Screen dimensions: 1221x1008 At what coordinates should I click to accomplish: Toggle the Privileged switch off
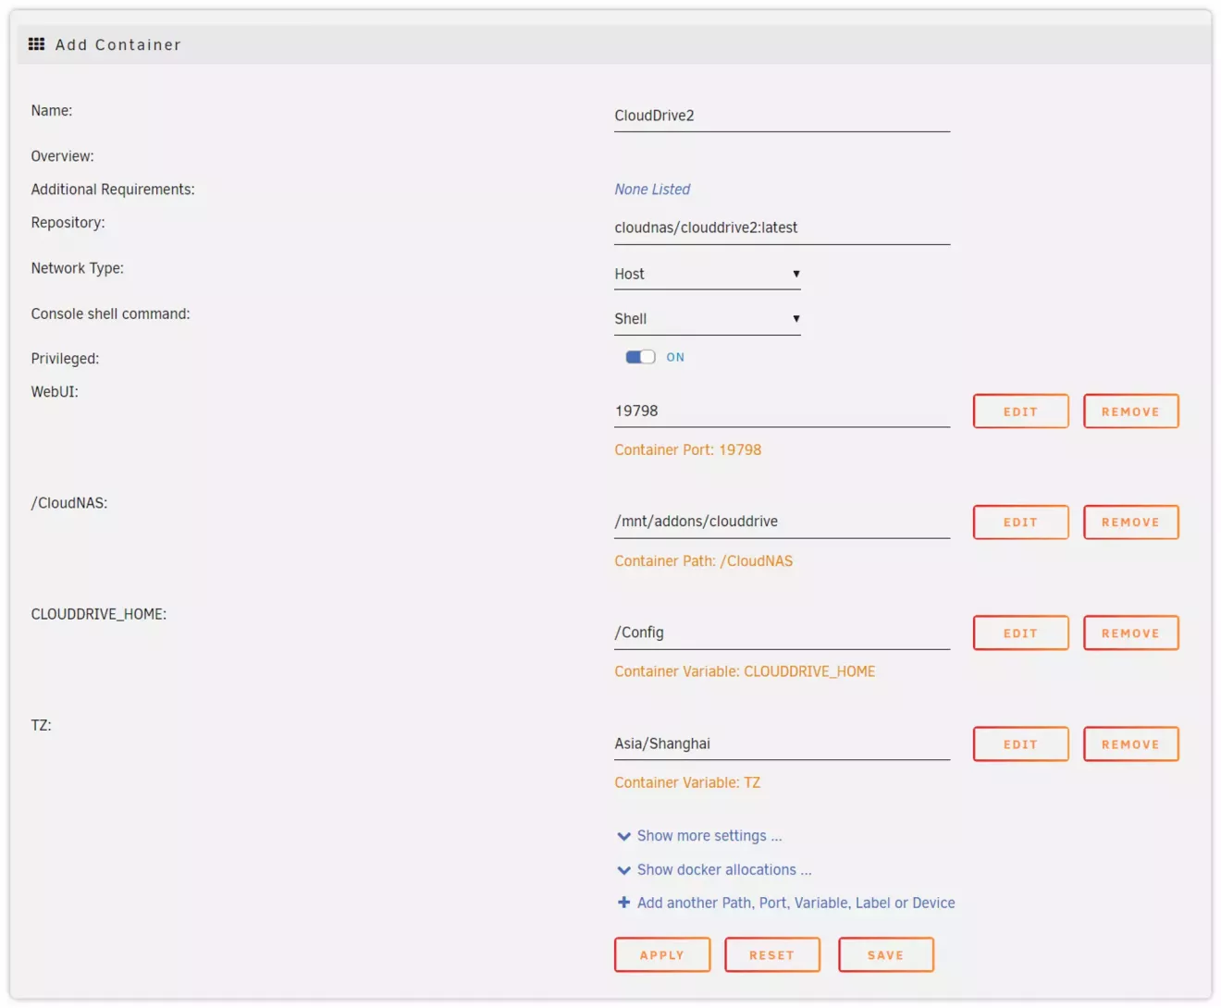[x=640, y=357]
